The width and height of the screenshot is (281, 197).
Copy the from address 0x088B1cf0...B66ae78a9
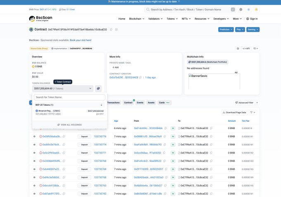pyautogui.click(x=165, y=136)
